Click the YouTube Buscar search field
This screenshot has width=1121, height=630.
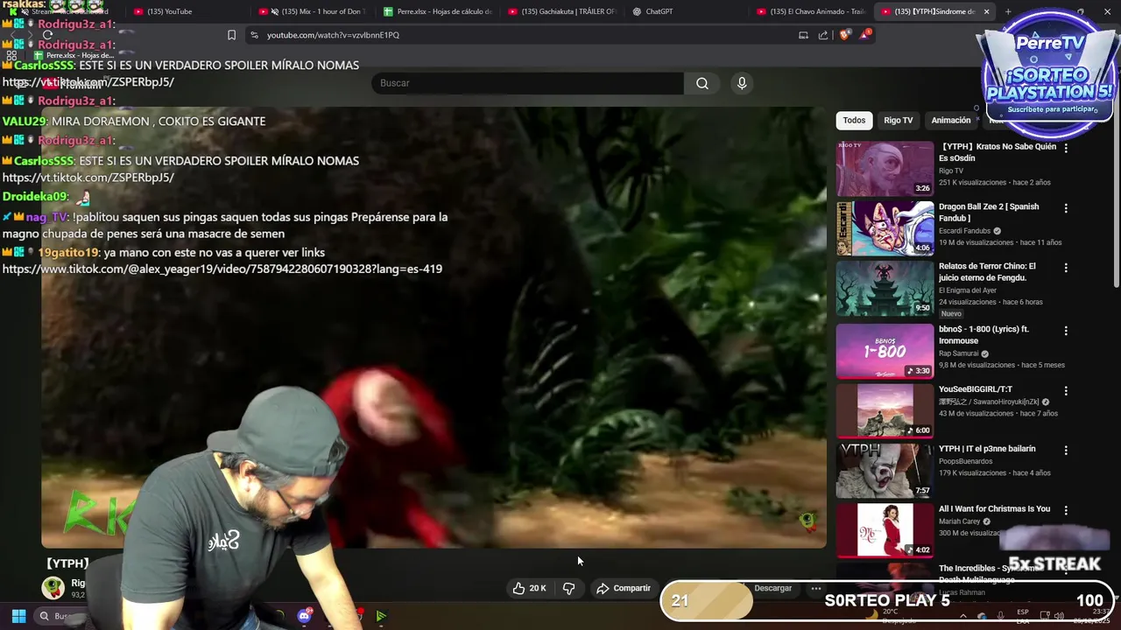click(x=527, y=83)
